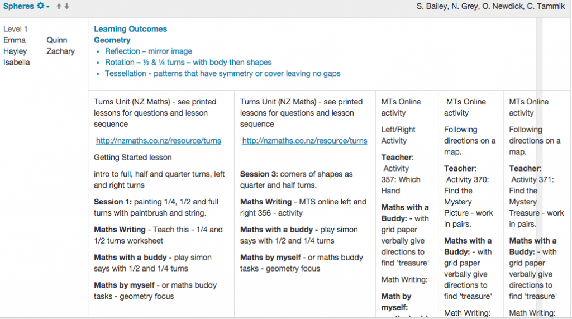This screenshot has width=572, height=319.
Task: Click the Spheres group title
Action: (x=18, y=6)
